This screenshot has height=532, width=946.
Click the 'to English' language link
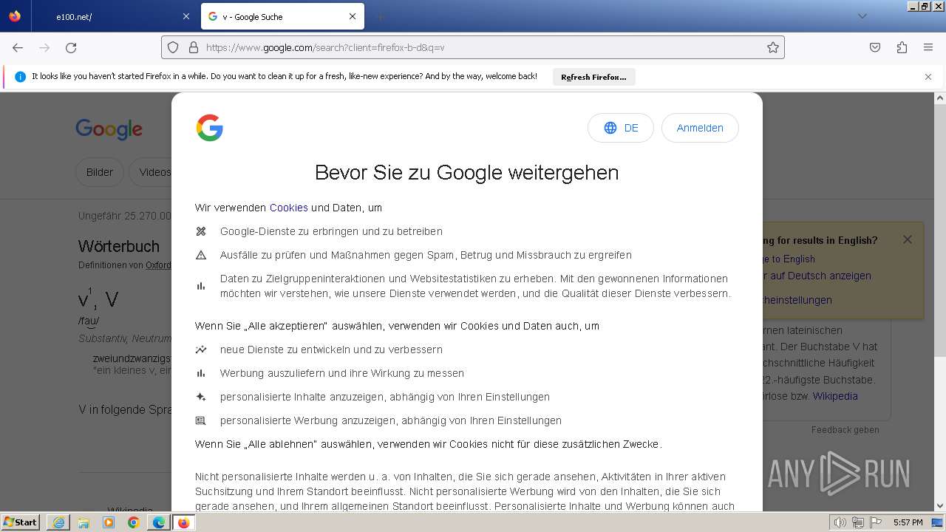click(x=788, y=259)
